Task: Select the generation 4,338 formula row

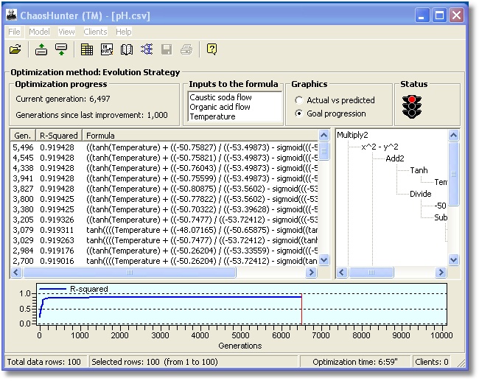Action: [x=164, y=168]
